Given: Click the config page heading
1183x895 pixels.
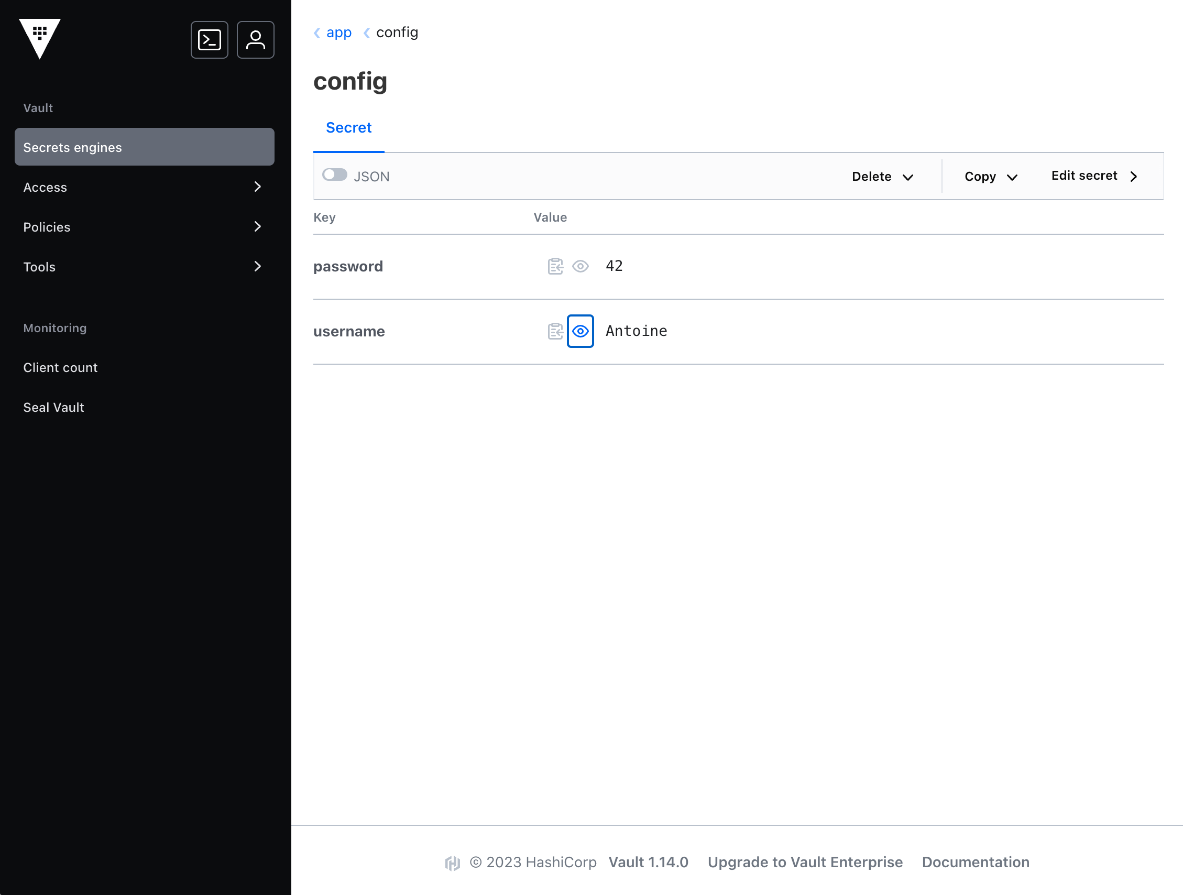Looking at the screenshot, I should click(x=350, y=81).
